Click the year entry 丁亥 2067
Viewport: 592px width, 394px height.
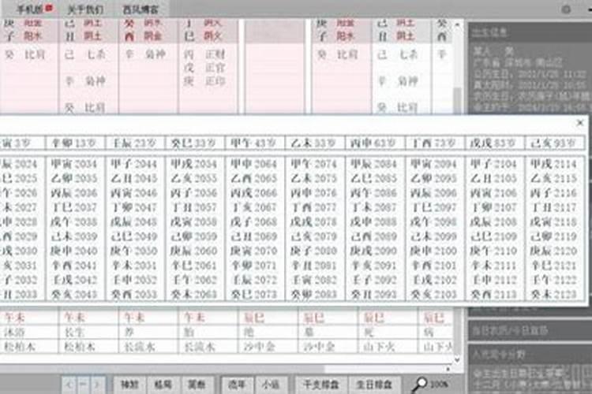coord(254,207)
